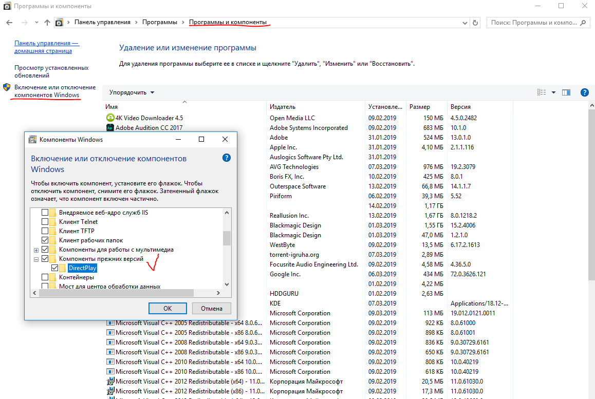
Task: Click Programs and Components window title icon
Action: [x=7, y=6]
